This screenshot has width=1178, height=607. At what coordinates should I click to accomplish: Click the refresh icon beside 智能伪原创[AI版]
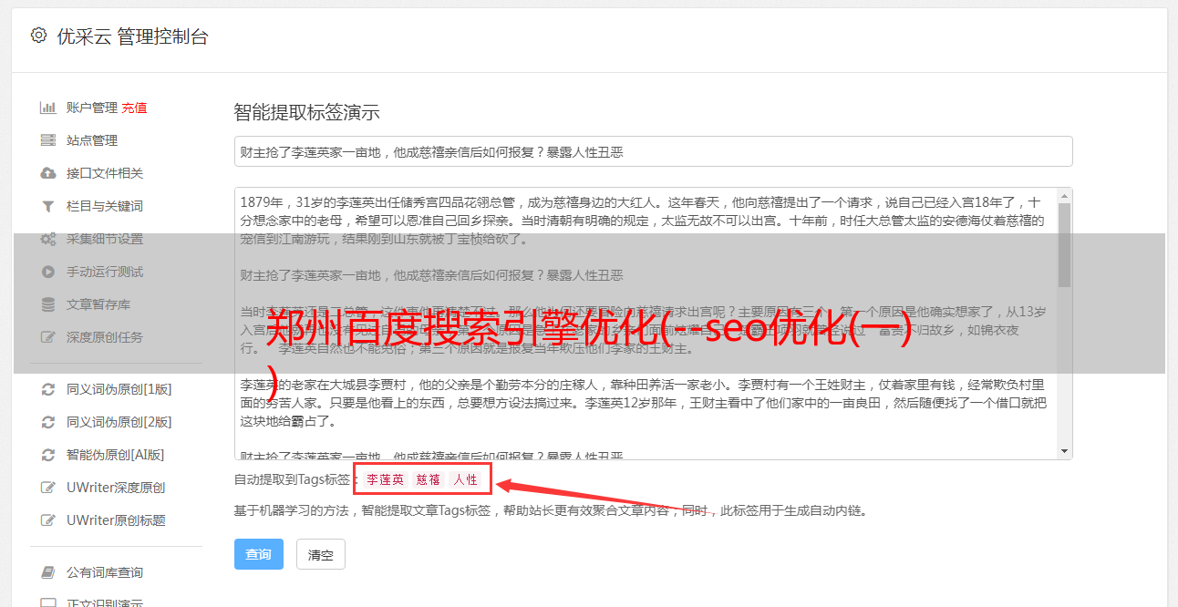(x=48, y=455)
